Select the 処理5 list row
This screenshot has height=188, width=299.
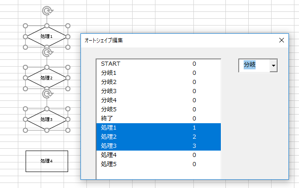(x=159, y=164)
